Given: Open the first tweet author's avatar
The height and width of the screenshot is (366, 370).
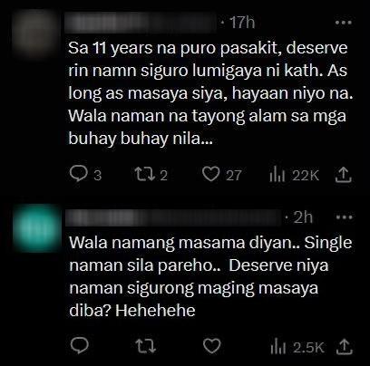Looking at the screenshot, I should [x=37, y=34].
